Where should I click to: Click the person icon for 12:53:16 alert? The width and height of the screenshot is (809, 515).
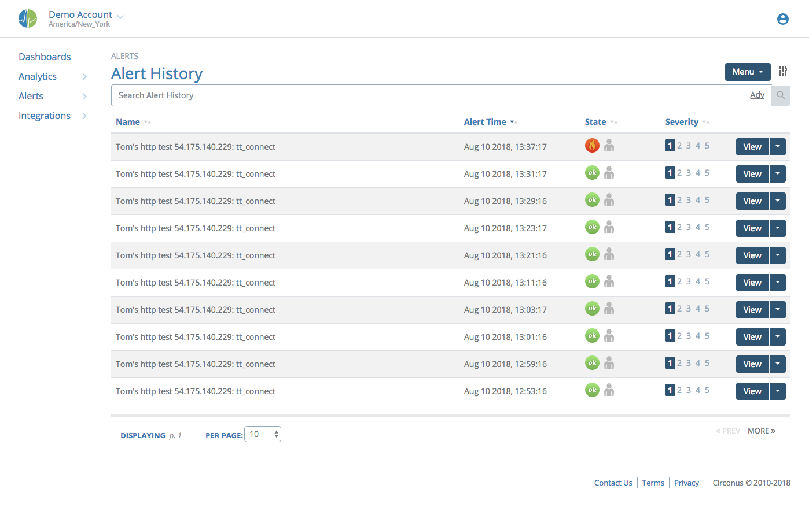coord(609,390)
